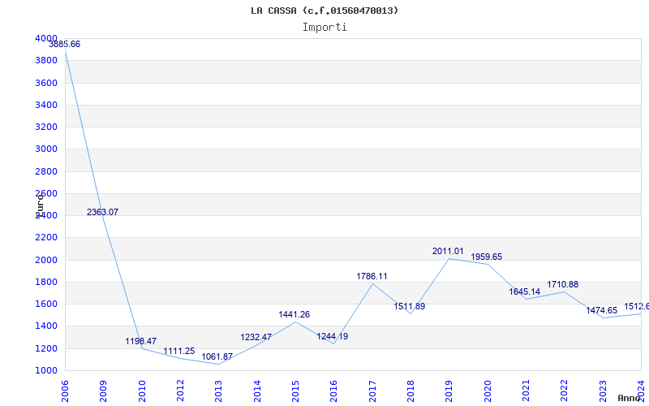Select x-axis year label 2021
The width and height of the screenshot is (649, 406).
point(526,391)
